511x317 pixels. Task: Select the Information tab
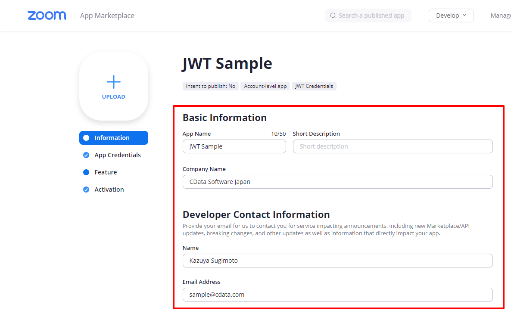113,138
